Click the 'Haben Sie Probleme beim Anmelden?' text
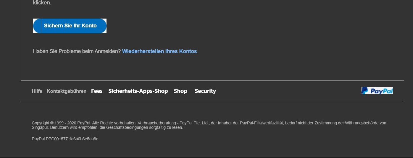This screenshot has height=158, width=413. click(77, 51)
